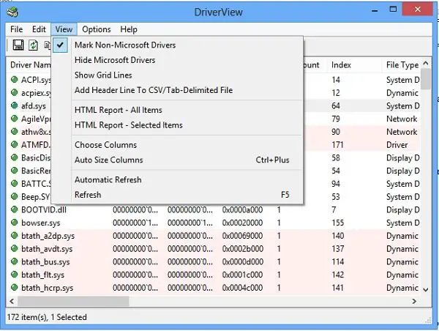Viewport: 439px width, 331px height.
Task: Sort by Driver Name column header
Action: point(31,65)
